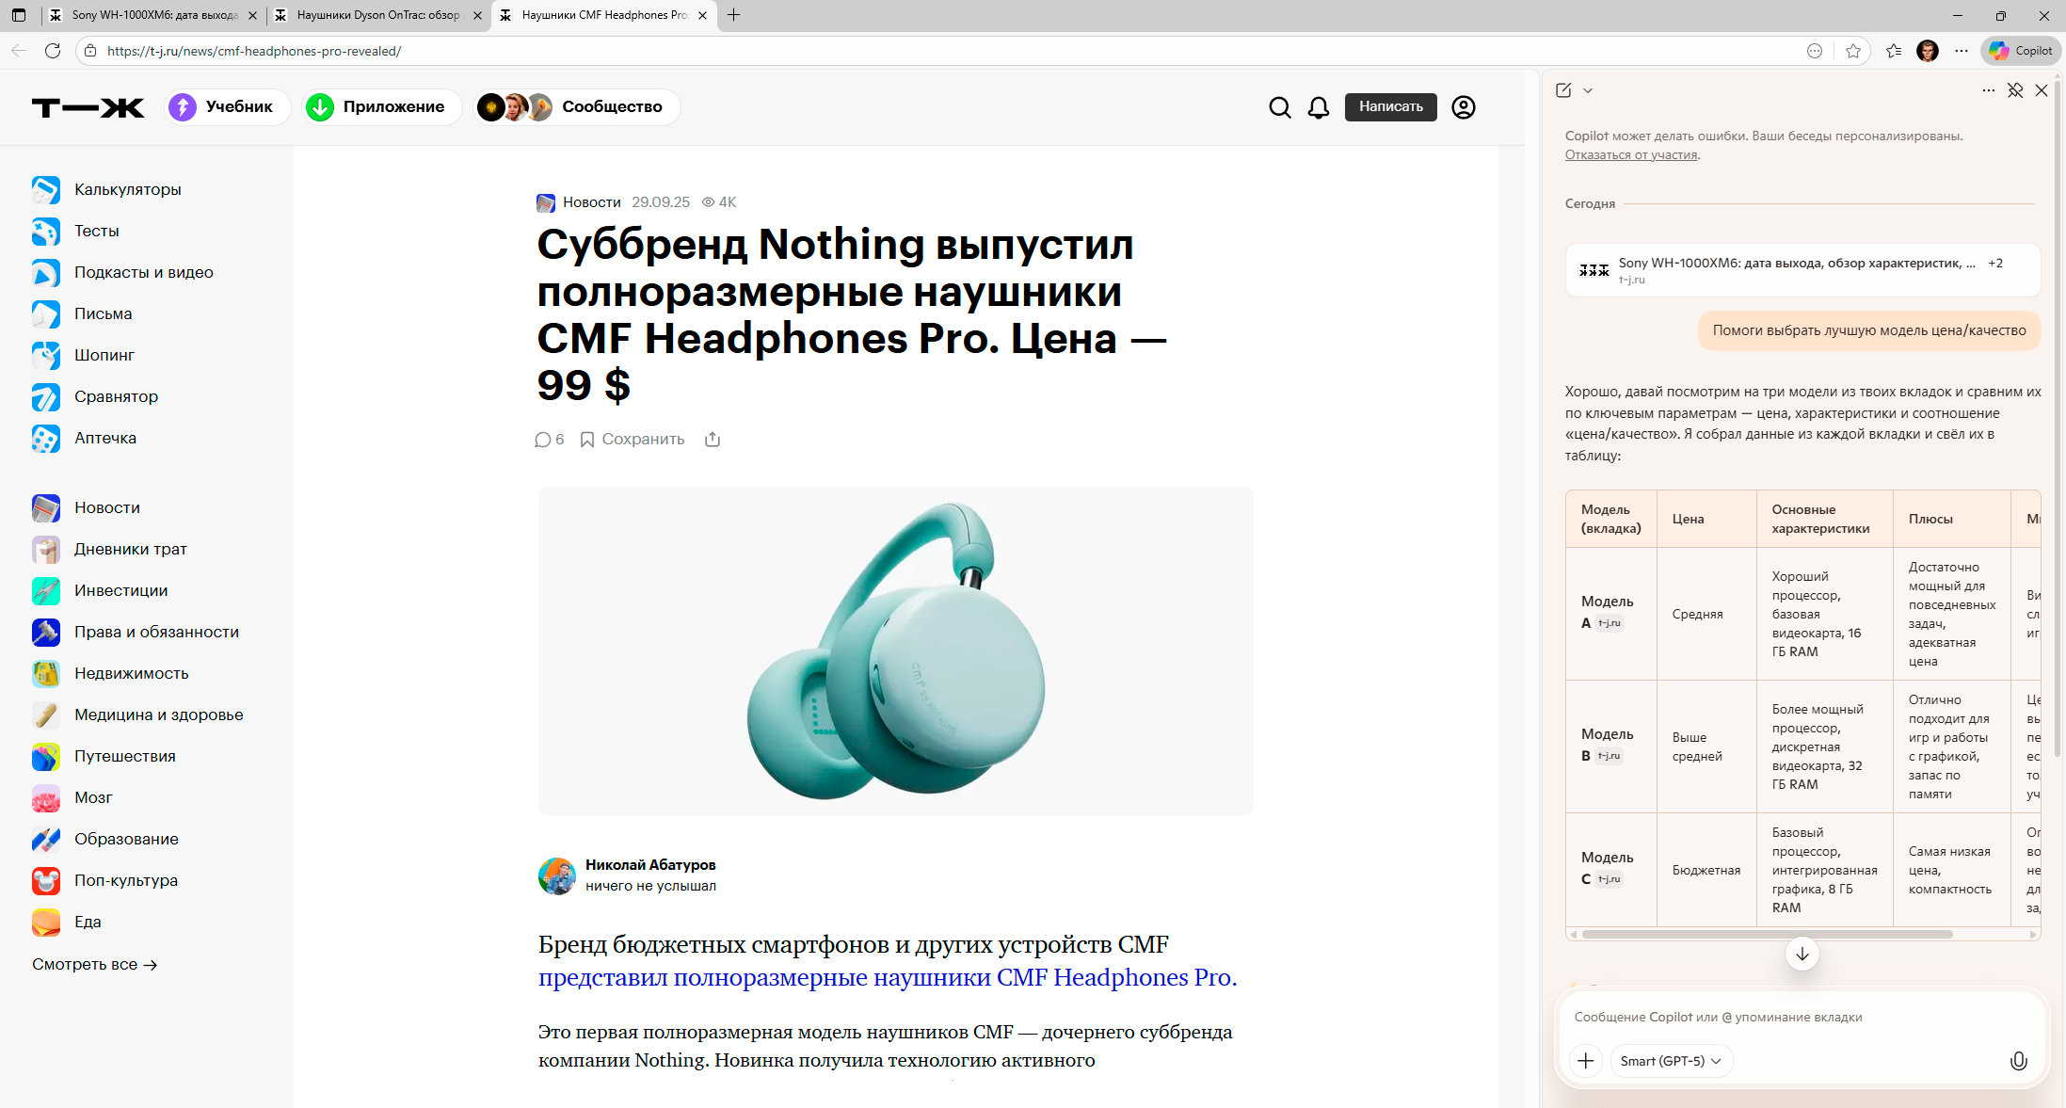Unpin the Copilot sidebar pane
The height and width of the screenshot is (1108, 2066).
pyautogui.click(x=2015, y=90)
